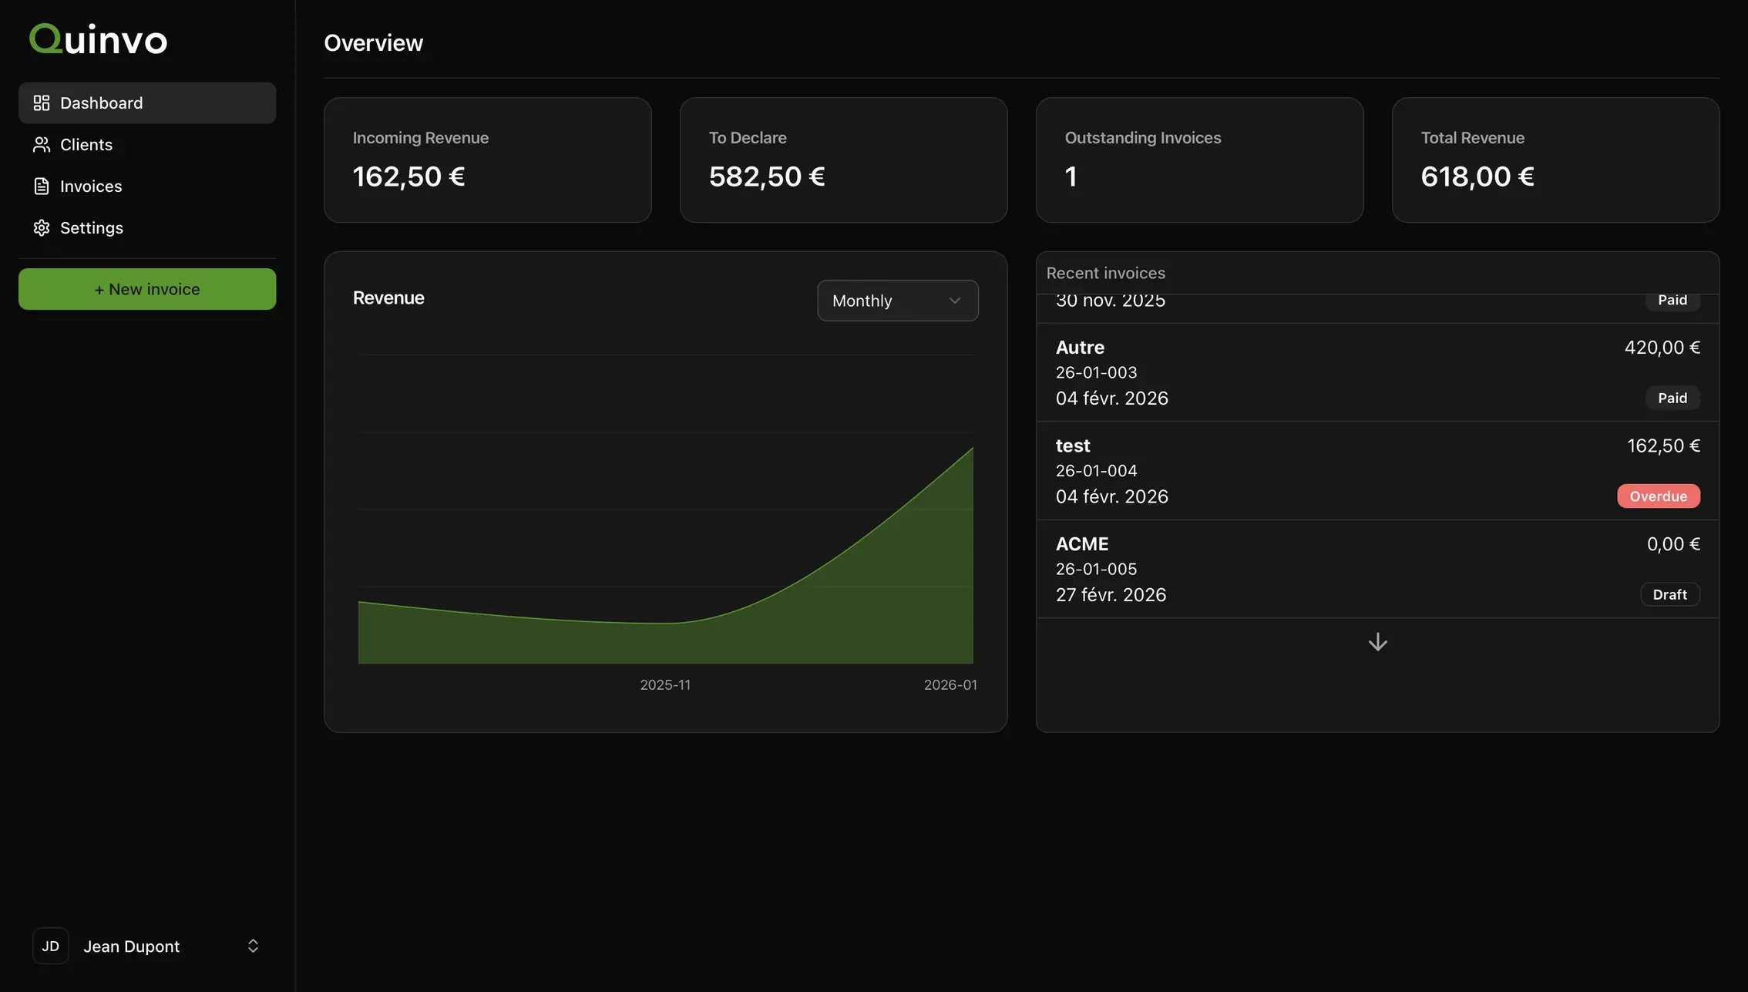Click the chevron arrow in Monthly selector
The width and height of the screenshot is (1748, 992).
click(955, 301)
